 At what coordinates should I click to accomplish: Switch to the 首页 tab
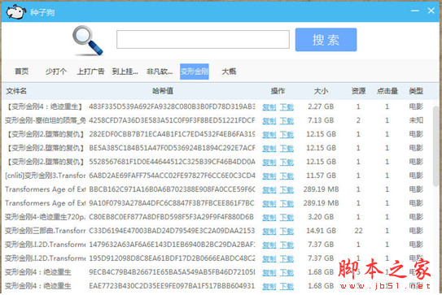[22, 72]
